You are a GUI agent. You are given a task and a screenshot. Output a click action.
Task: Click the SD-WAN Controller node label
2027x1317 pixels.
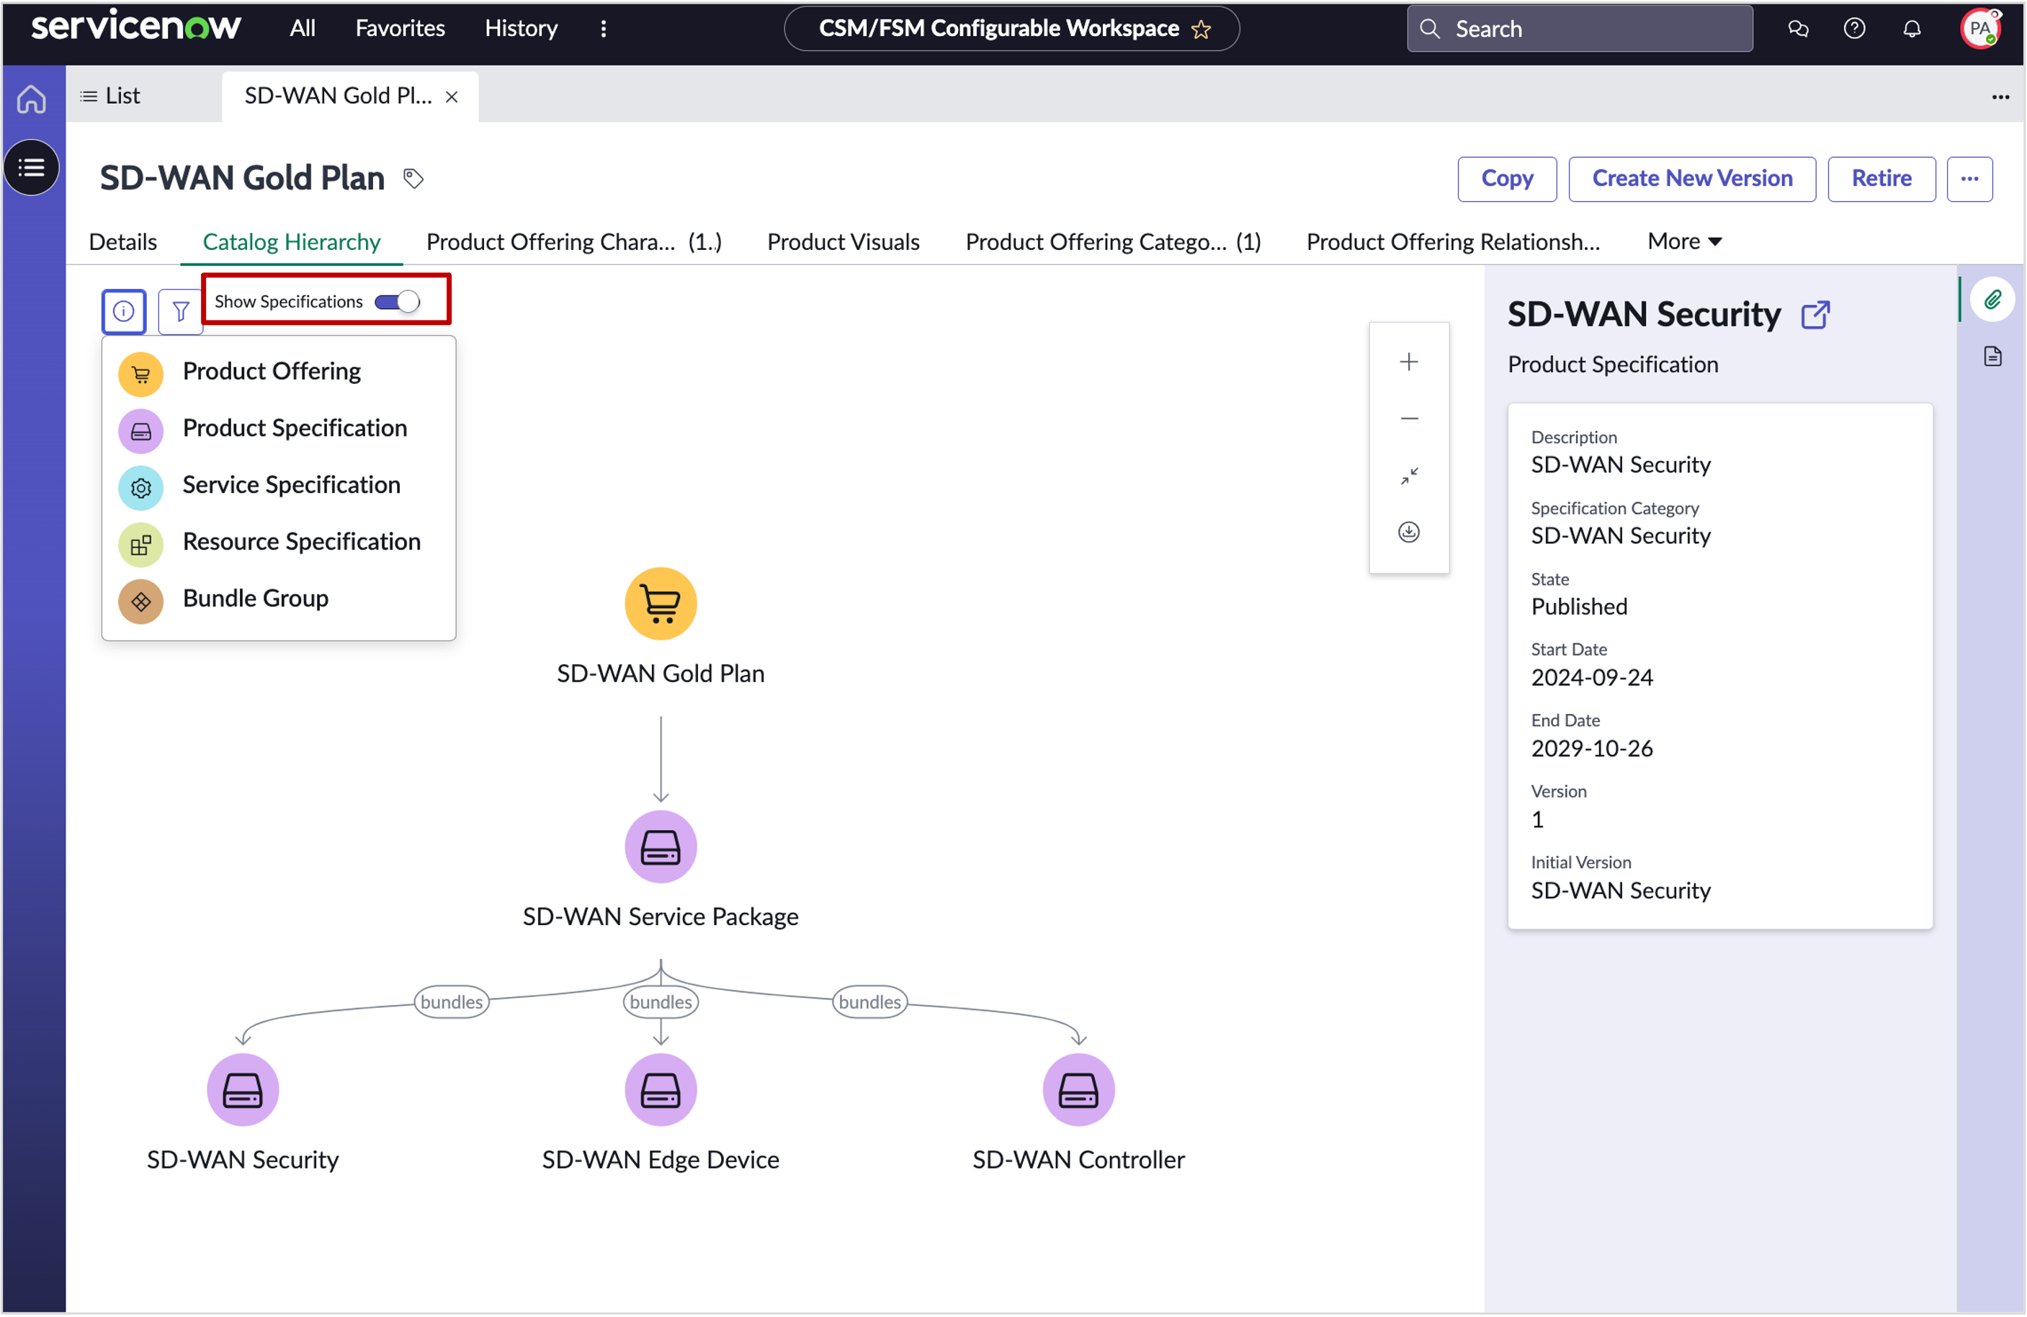point(1078,1159)
